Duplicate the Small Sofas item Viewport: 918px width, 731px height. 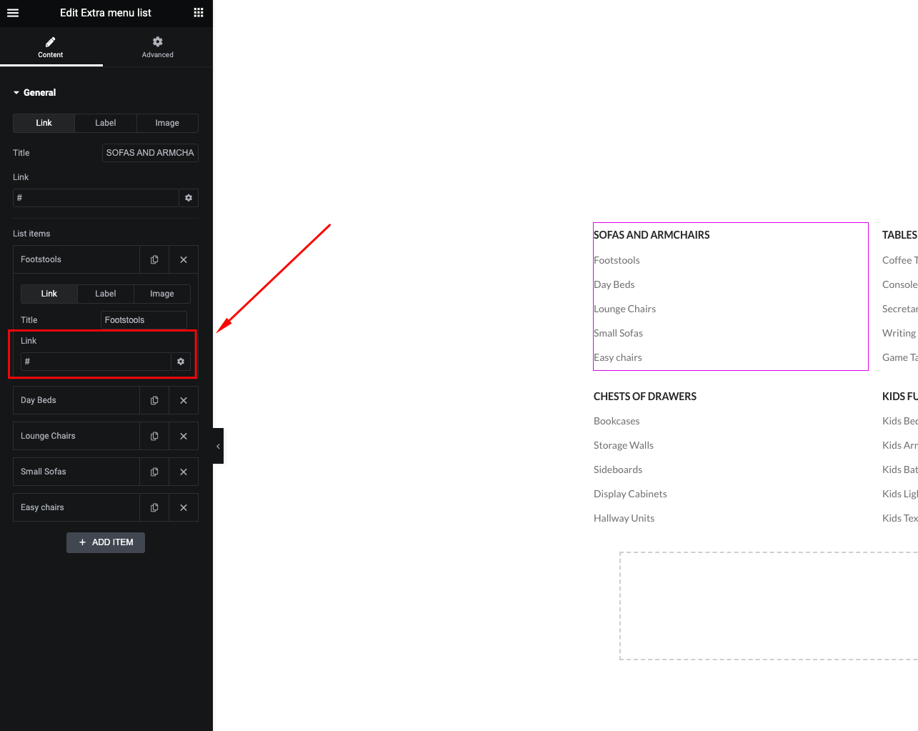coord(154,472)
